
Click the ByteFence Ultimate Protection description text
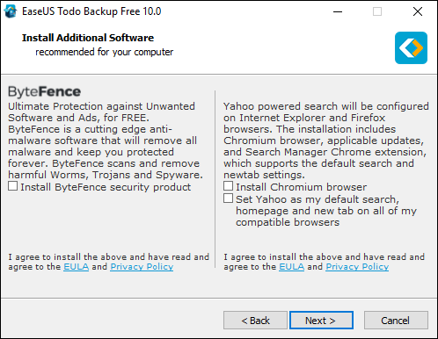(106, 141)
